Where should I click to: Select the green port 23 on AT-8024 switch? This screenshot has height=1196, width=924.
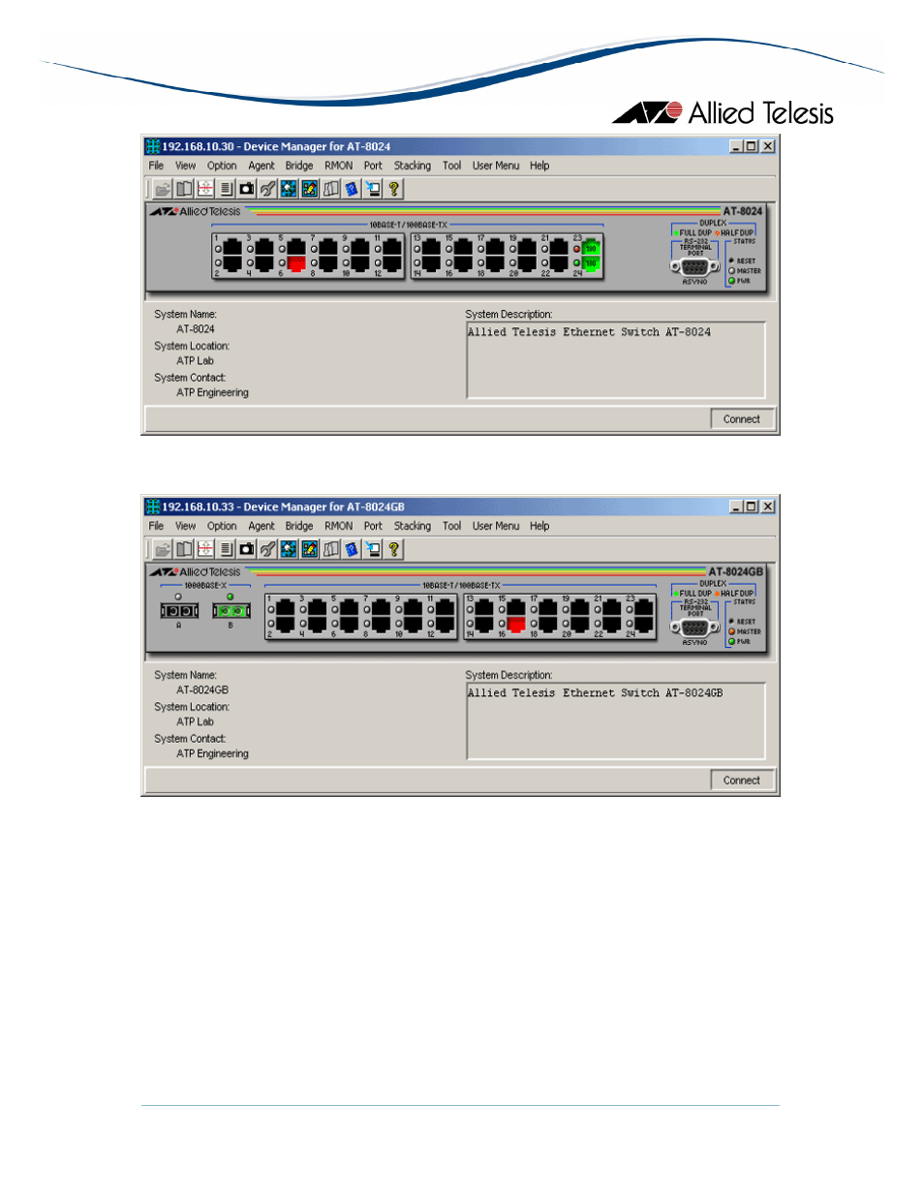pos(591,248)
